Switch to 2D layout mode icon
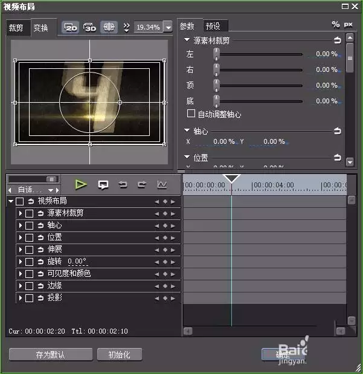 coord(71,27)
